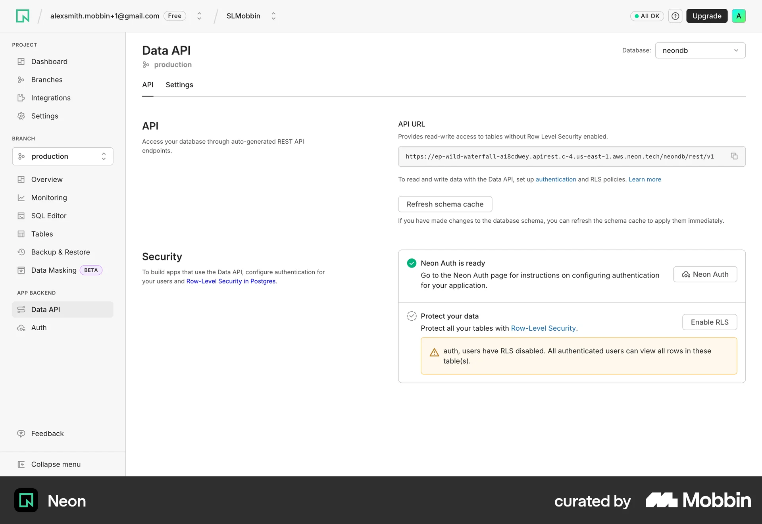Expand the organization switcher arrows
762x524 pixels.
199,16
